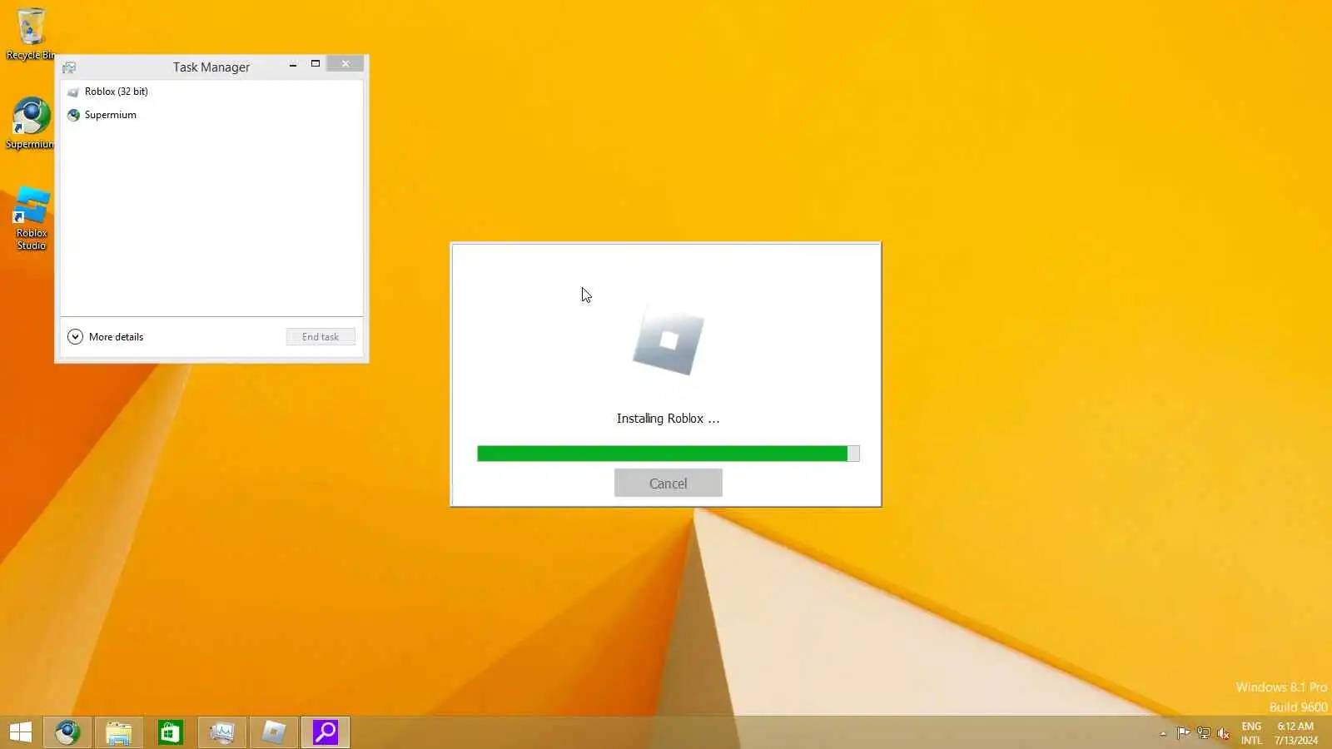Click the Supermium process icon in Task Manager
The width and height of the screenshot is (1332, 749).
pos(73,115)
